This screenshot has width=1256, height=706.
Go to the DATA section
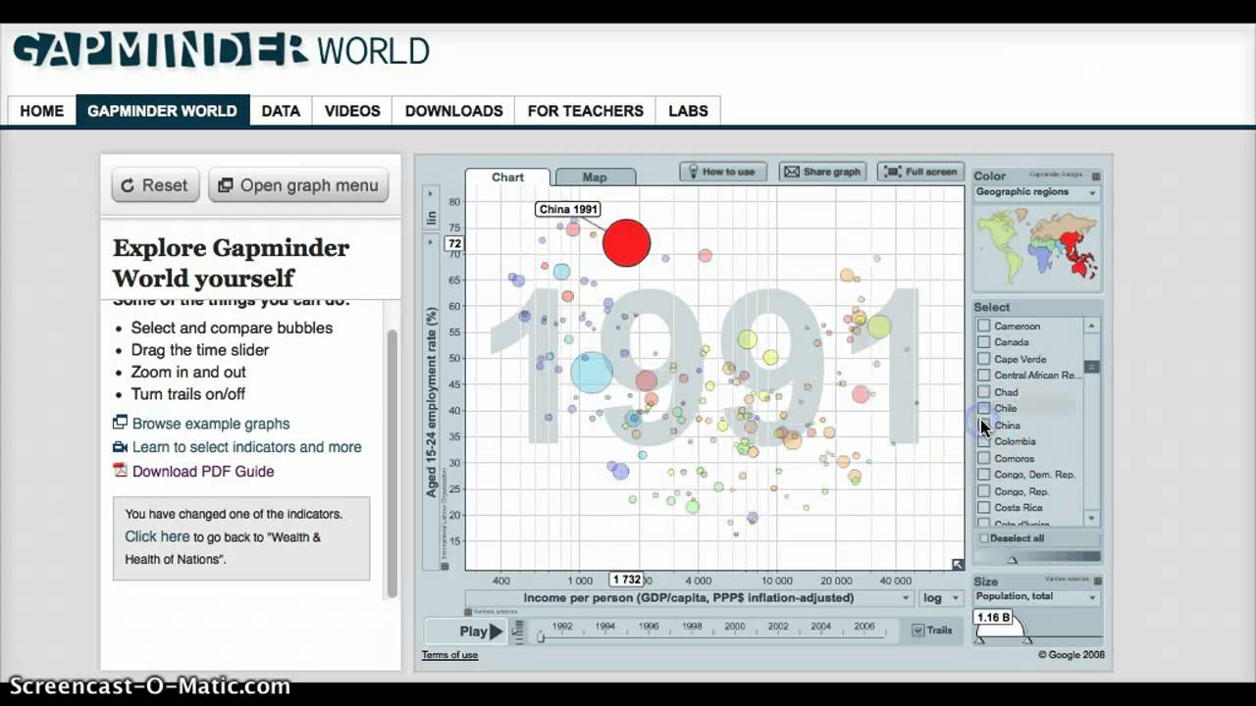tap(281, 111)
